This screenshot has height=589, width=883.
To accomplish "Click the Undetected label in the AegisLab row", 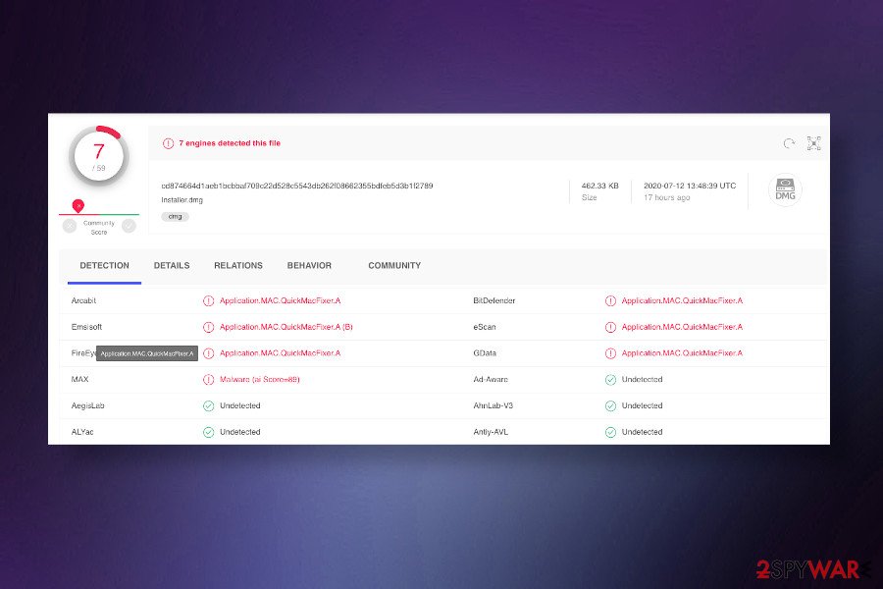I will (x=240, y=405).
